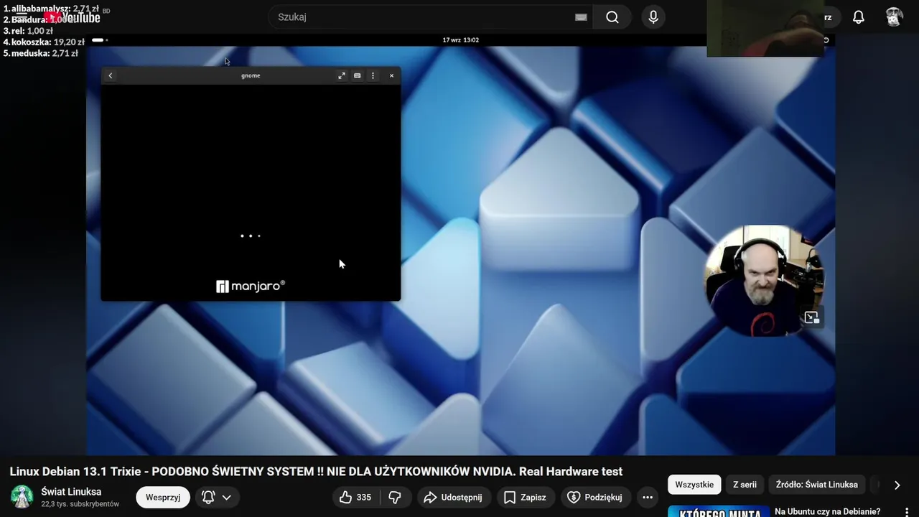The height and width of the screenshot is (517, 919).
Task: Click the Udostępnij share button
Action: pyautogui.click(x=453, y=497)
